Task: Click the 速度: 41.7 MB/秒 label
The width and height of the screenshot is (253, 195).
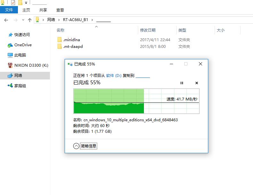Action: (182, 99)
